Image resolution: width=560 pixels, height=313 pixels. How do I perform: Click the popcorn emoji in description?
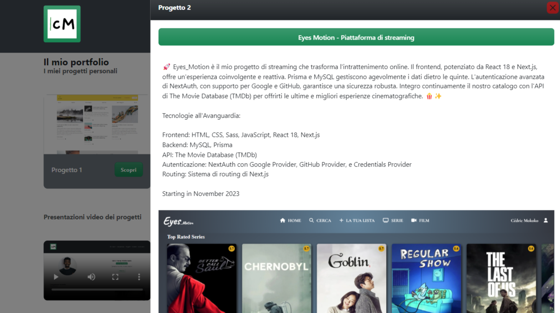point(429,96)
